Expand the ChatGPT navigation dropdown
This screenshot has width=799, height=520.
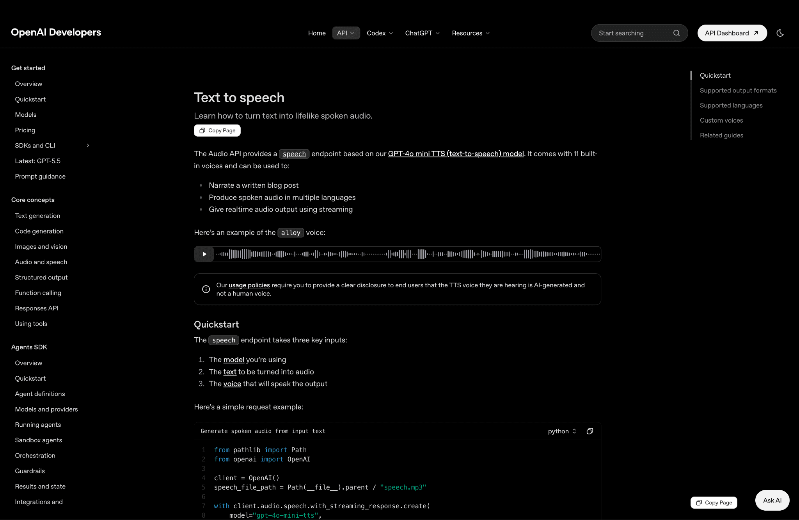click(422, 33)
